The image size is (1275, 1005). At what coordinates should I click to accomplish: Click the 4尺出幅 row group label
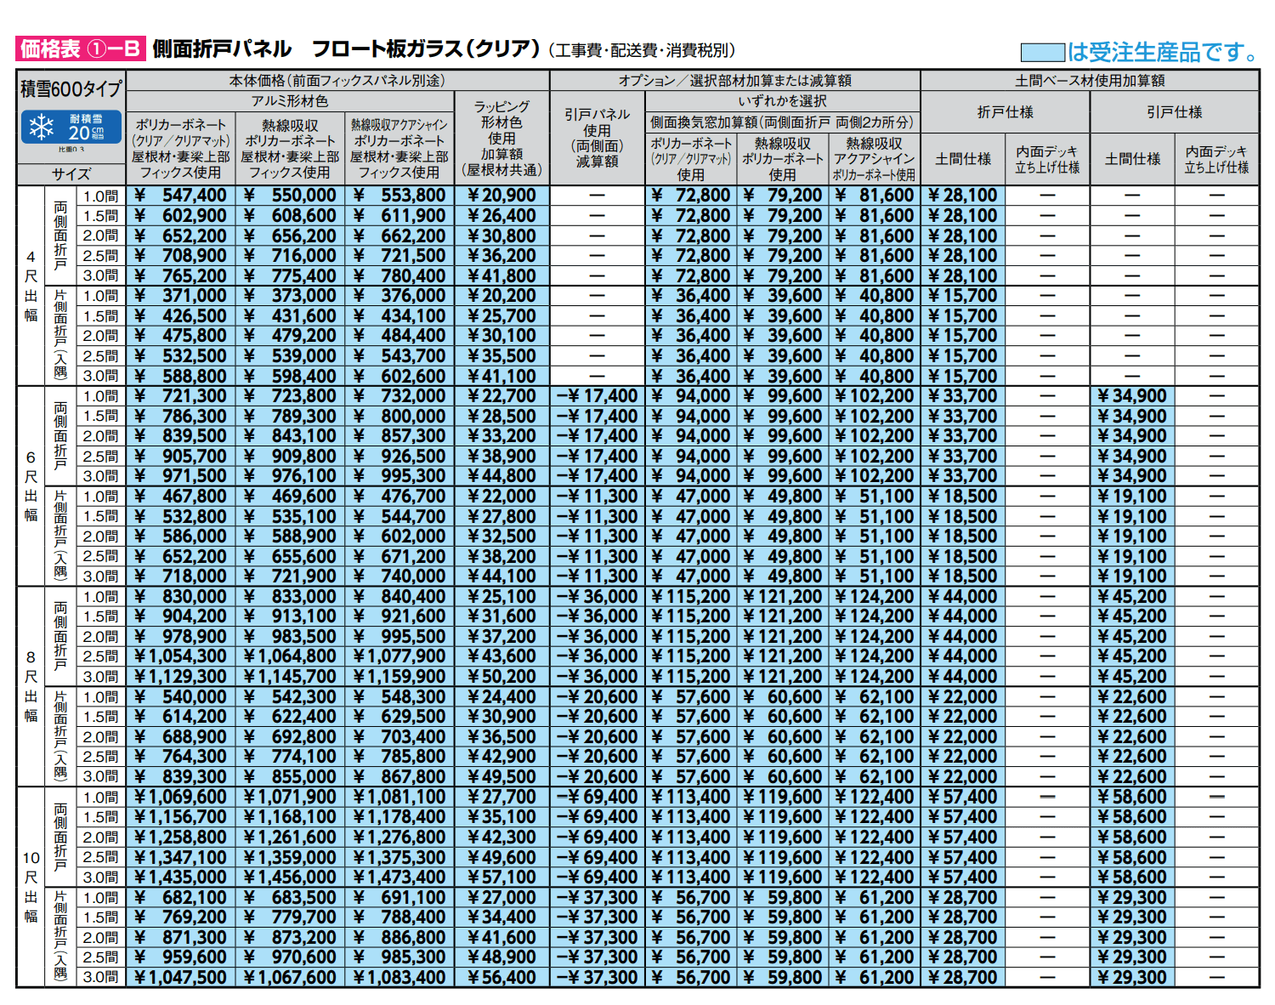[31, 286]
